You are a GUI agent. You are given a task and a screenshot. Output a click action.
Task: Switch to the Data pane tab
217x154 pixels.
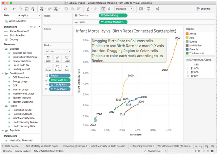7,15
